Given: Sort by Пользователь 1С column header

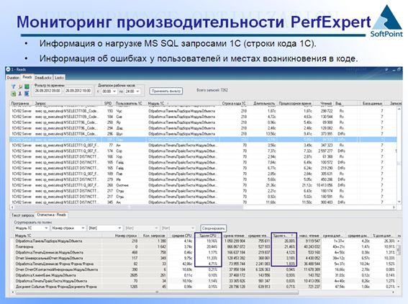Looking at the screenshot, I should click(x=130, y=104).
